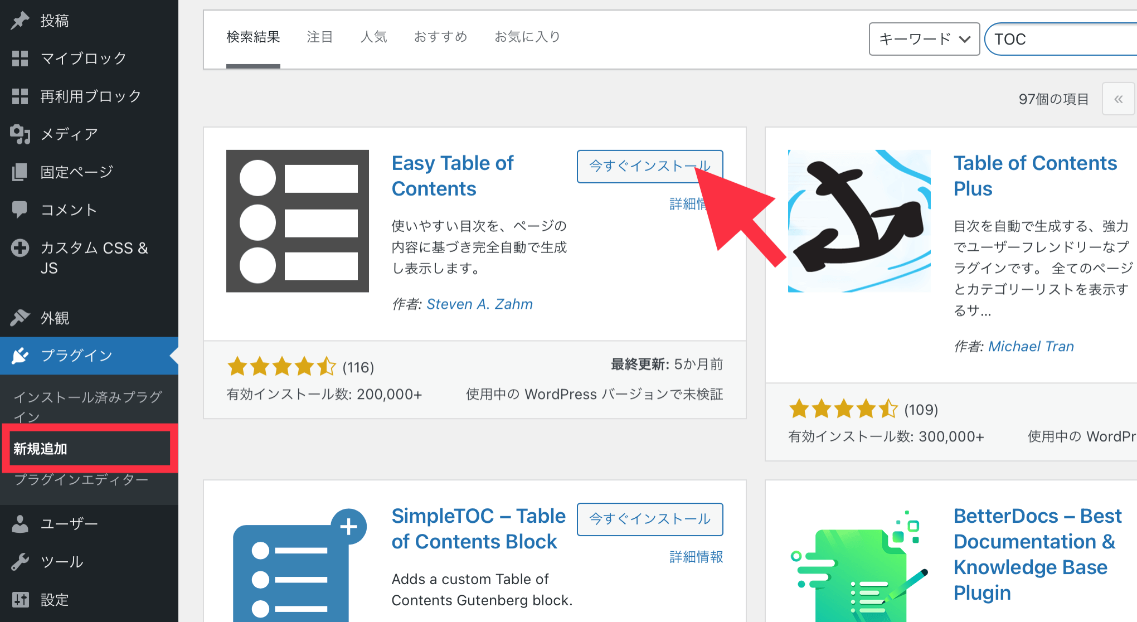Click the plug icon beside プラグイン
1137x622 pixels.
coord(20,356)
